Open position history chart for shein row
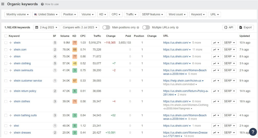The image size is (258, 138). 216,43
